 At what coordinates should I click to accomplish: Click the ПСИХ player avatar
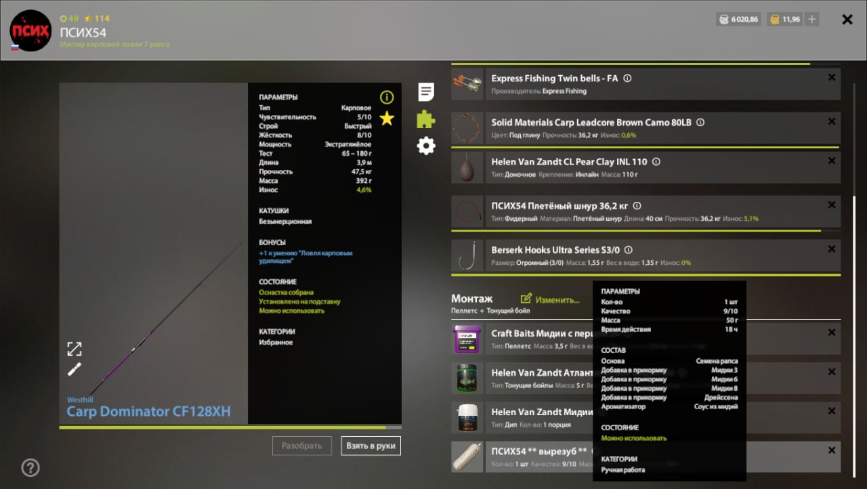pyautogui.click(x=30, y=30)
